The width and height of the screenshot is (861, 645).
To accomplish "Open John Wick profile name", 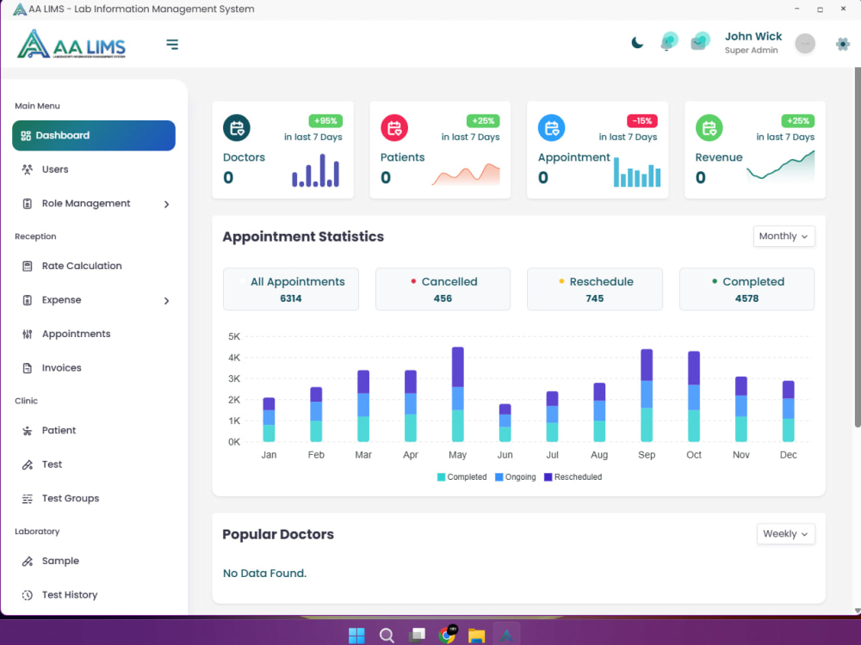I will pos(753,36).
